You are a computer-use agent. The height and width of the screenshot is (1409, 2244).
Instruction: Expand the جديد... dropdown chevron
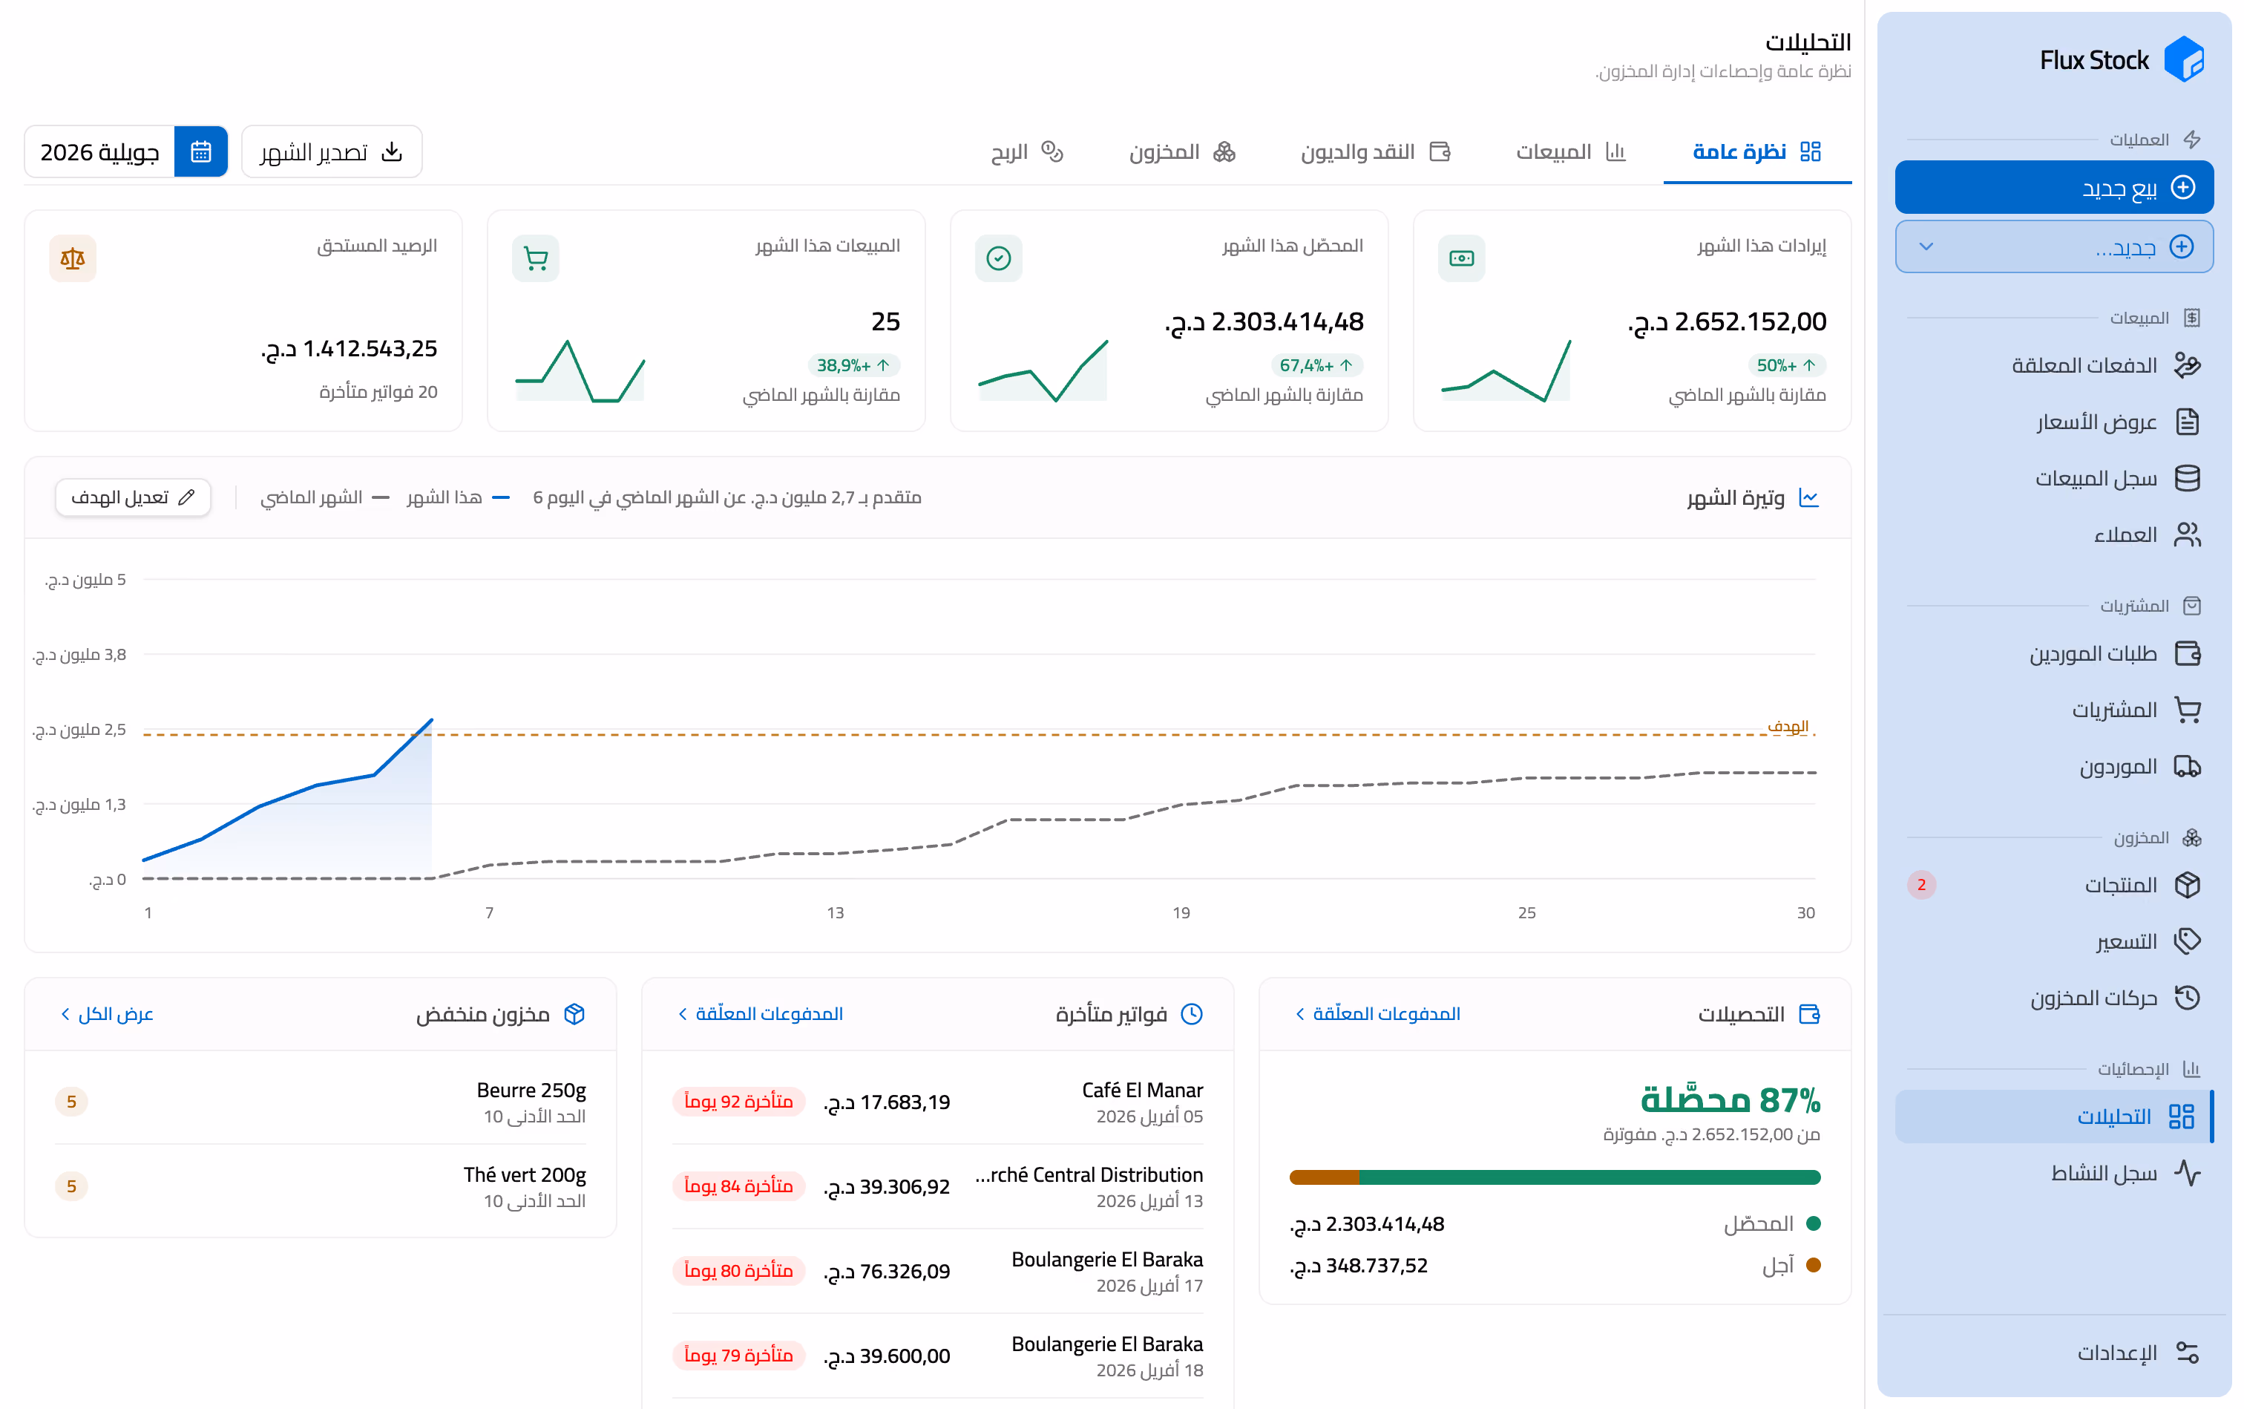pos(1926,247)
